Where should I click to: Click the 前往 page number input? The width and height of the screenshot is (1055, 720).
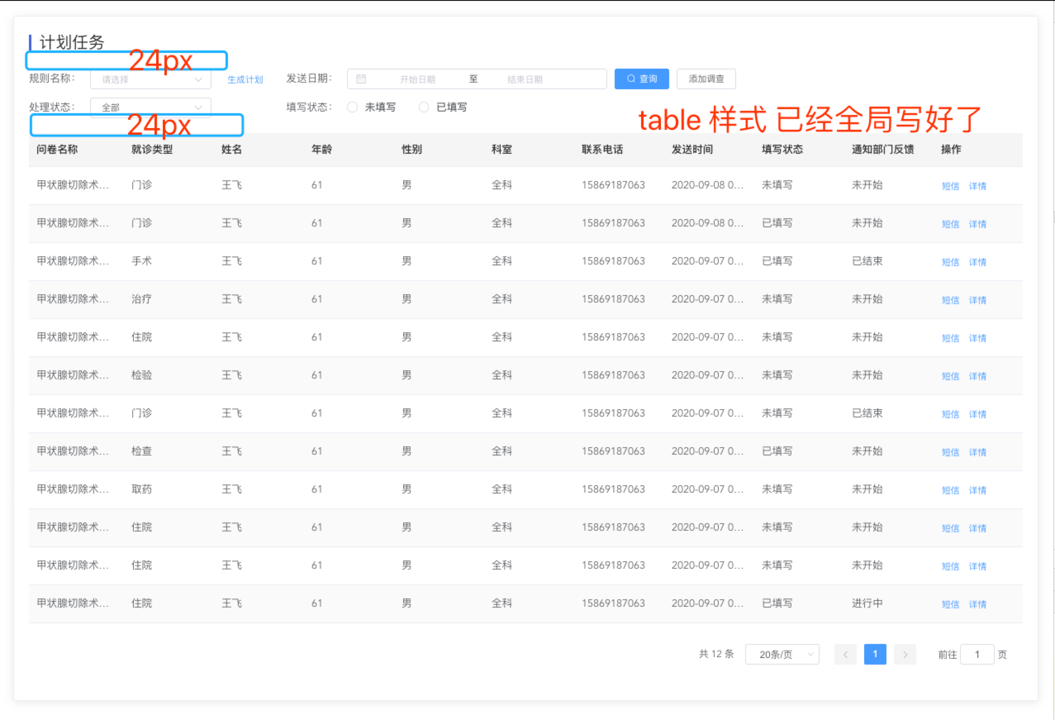click(977, 654)
